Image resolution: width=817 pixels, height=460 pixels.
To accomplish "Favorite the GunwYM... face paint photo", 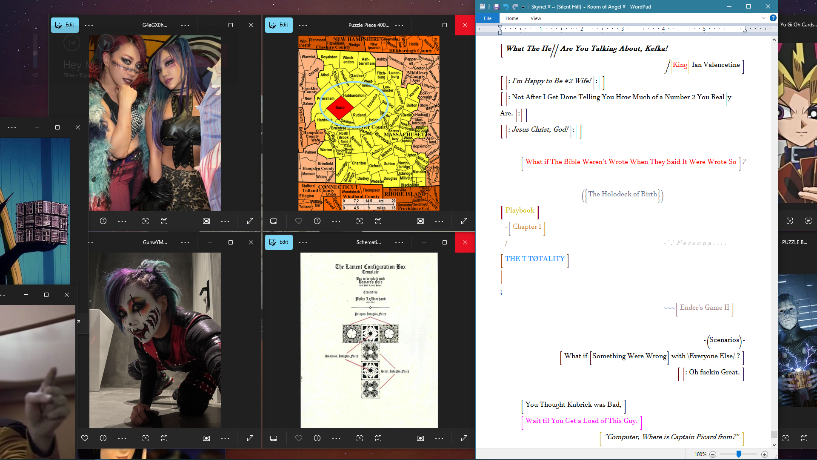I will click(x=85, y=438).
